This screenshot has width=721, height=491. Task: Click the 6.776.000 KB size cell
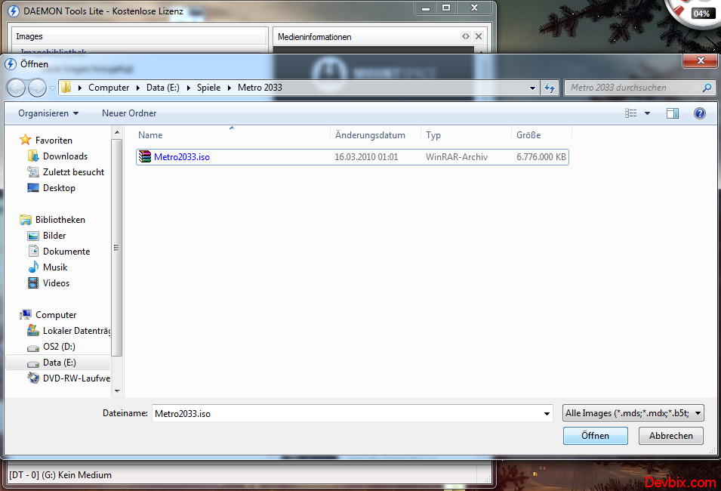click(x=541, y=157)
